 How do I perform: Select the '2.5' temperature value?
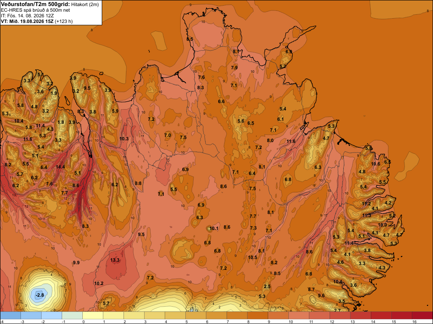pyautogui.click(x=267, y=286)
